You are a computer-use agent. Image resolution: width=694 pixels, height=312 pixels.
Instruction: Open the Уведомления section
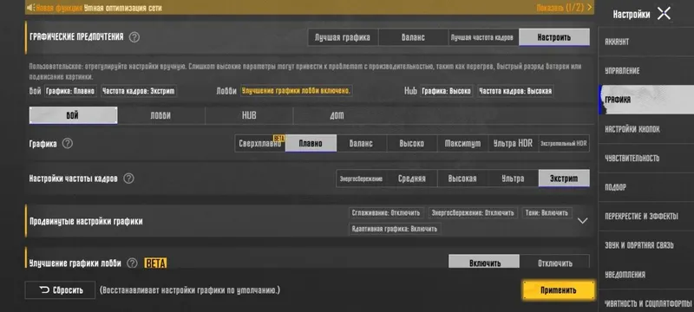(x=646, y=275)
